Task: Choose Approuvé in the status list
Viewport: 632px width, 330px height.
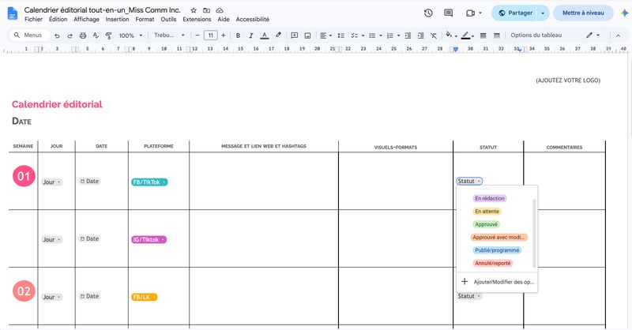Action: pyautogui.click(x=486, y=224)
